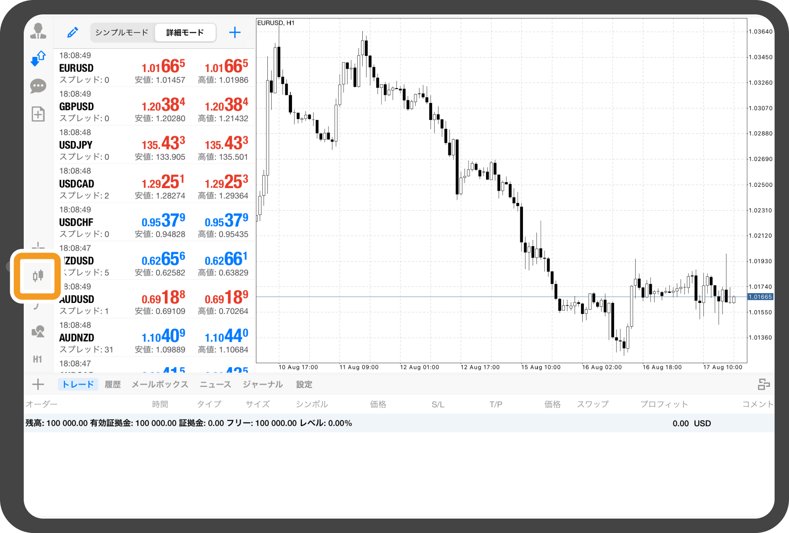
Task: Click the pencil edit symbols icon
Action: point(72,33)
